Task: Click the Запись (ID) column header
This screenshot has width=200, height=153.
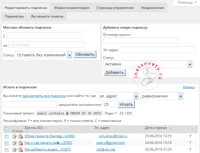Action: pyautogui.click(x=33, y=128)
